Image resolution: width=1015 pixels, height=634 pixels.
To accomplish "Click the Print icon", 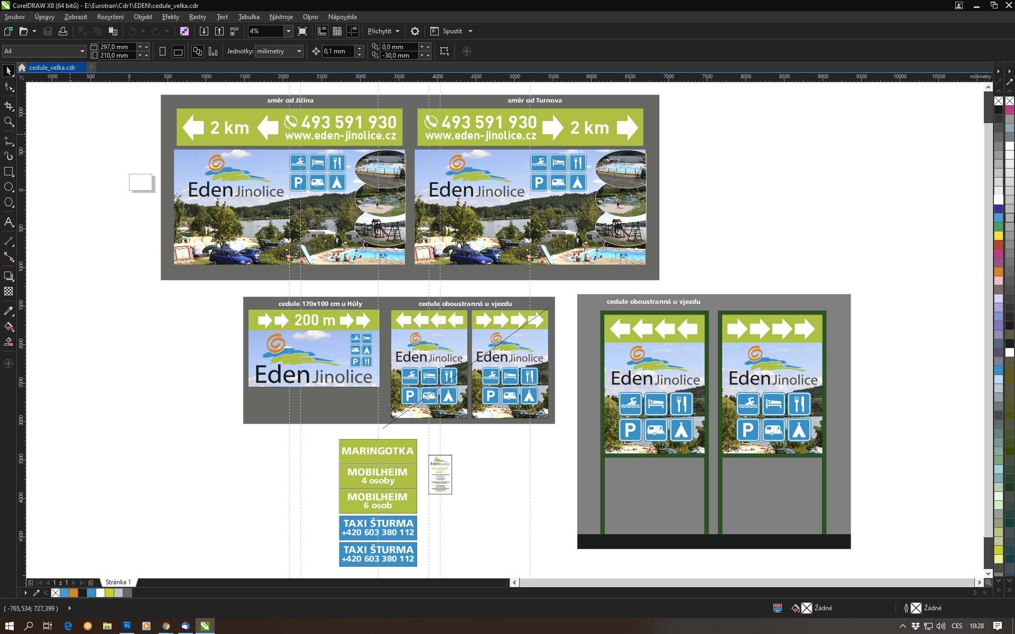I will tap(63, 31).
